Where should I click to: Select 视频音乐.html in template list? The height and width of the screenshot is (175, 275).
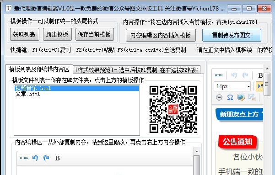(x=76, y=88)
